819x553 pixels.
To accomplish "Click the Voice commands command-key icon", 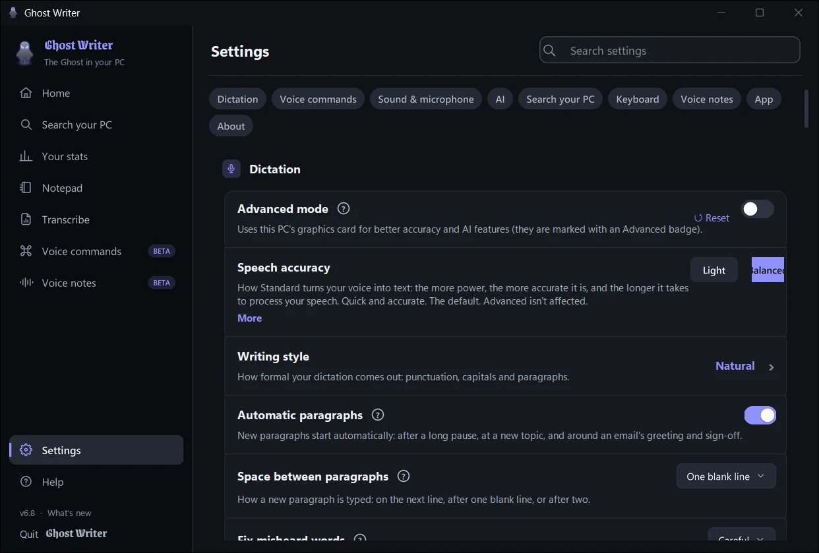I will click(x=26, y=251).
